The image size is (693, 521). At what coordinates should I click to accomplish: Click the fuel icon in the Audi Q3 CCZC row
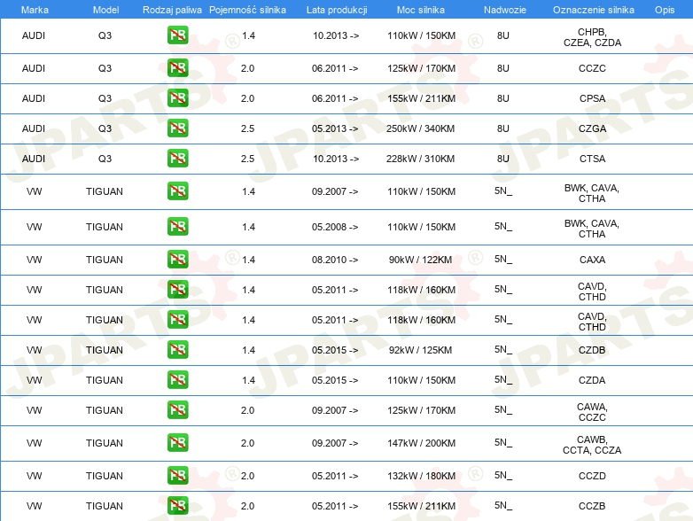click(x=177, y=68)
